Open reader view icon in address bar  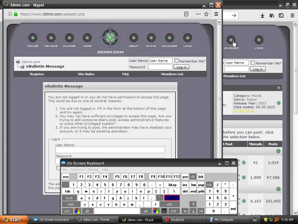pyautogui.click(x=186, y=14)
